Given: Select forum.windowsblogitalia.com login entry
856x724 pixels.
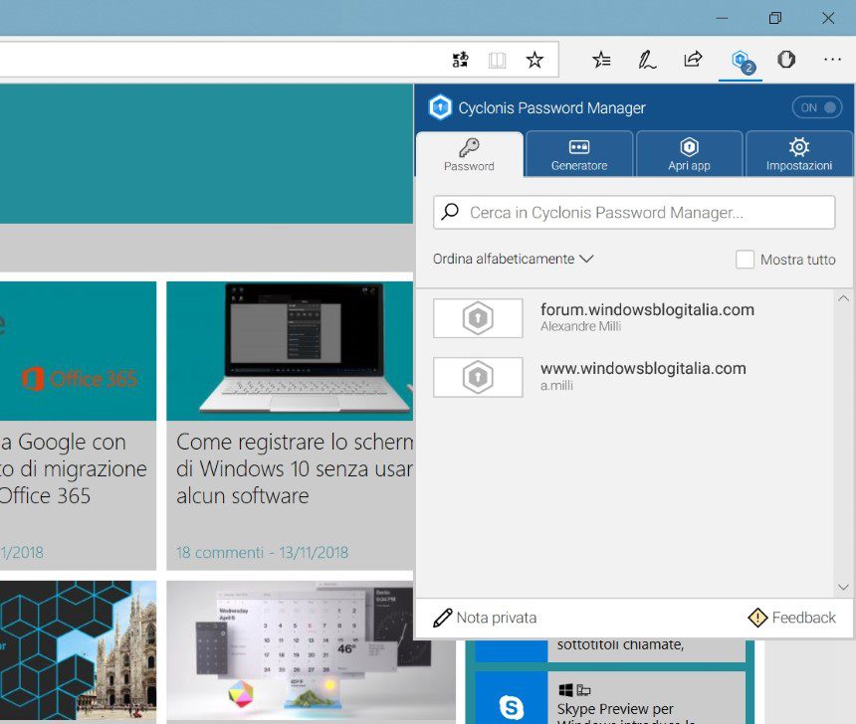Looking at the screenshot, I should click(x=624, y=318).
